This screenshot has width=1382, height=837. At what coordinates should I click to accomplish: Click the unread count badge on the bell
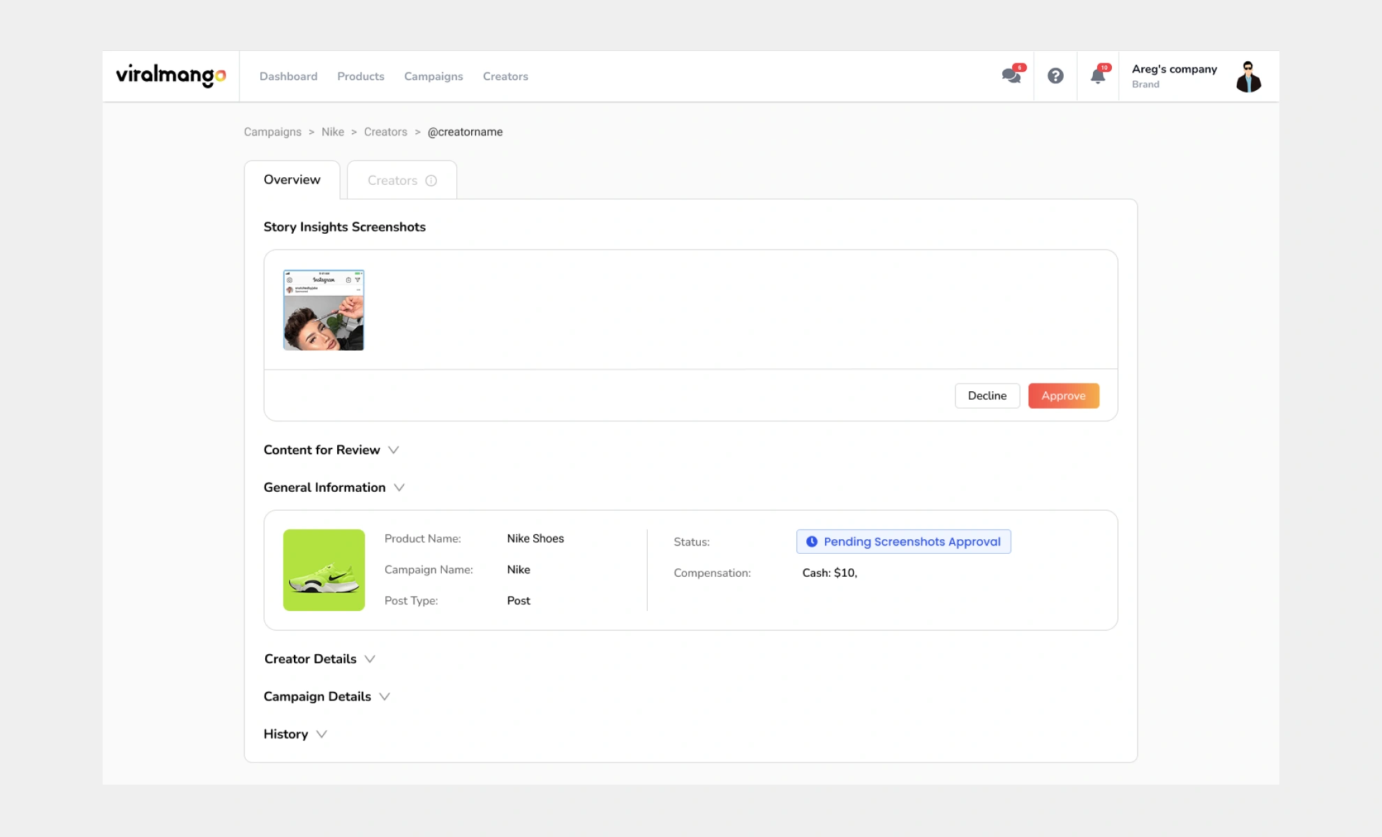[x=1104, y=68]
